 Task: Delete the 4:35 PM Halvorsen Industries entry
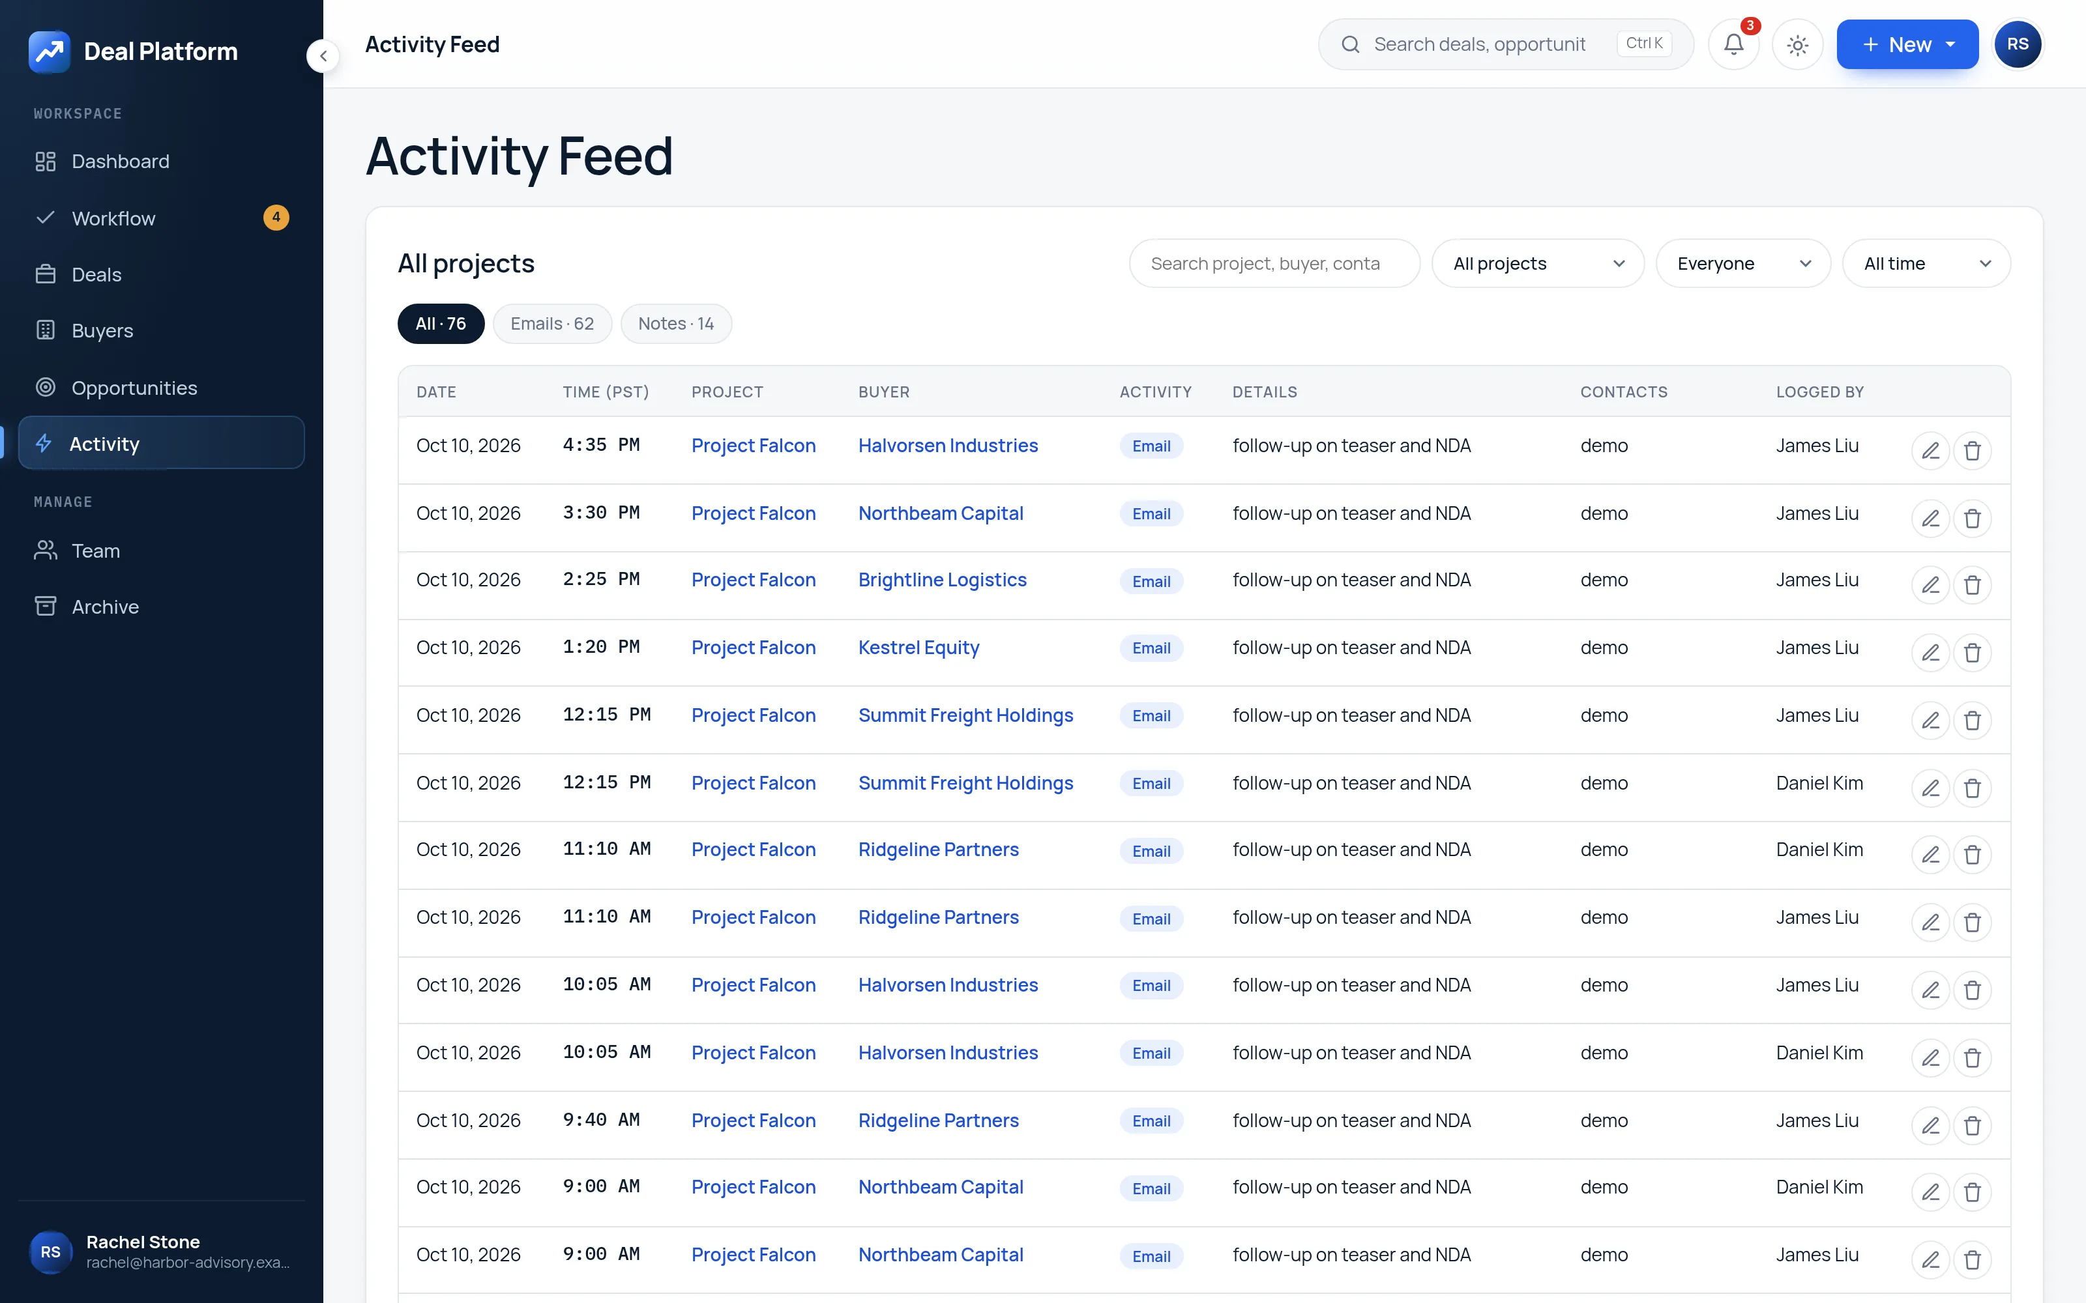click(1972, 451)
